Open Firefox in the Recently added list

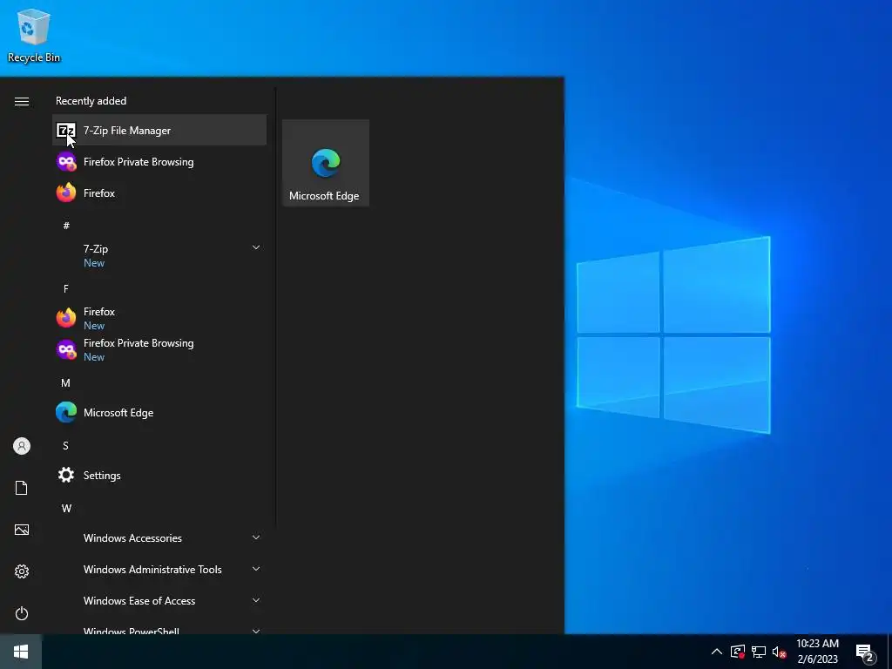[159, 193]
